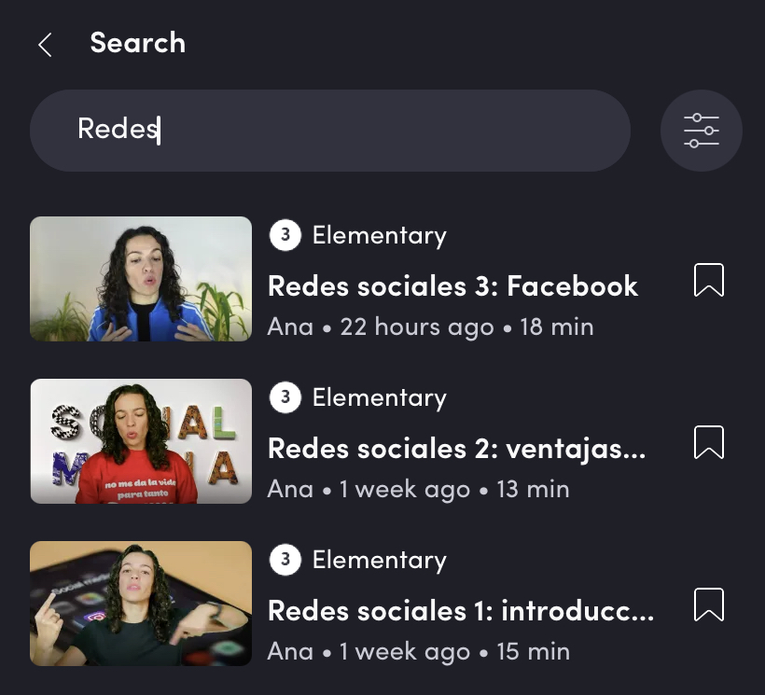
Task: Bookmark the Redes sociales 2: ventajas video
Action: [x=709, y=442]
